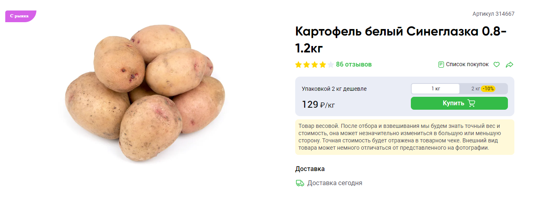Add to cart with Купить button

coord(459,103)
